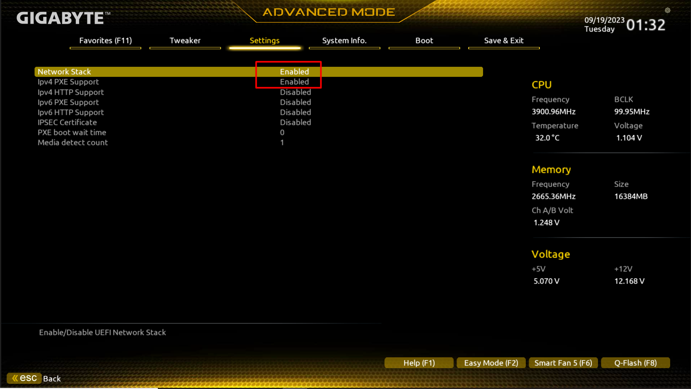Switch to Easy Mode (F2)
691x389 pixels.
click(x=491, y=363)
